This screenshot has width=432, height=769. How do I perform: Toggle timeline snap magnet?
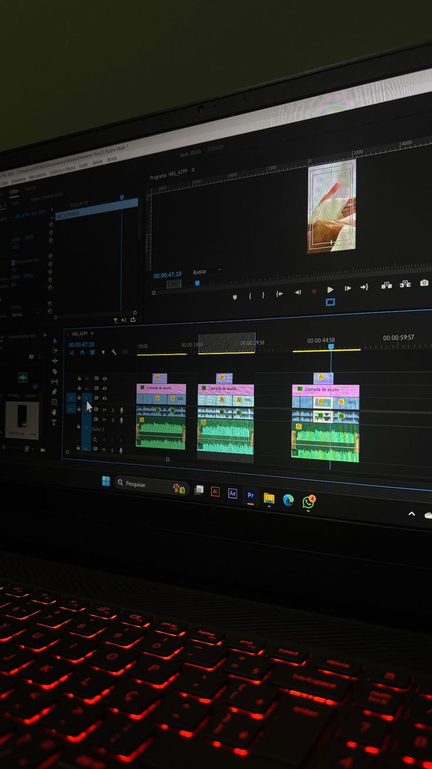pyautogui.click(x=82, y=353)
